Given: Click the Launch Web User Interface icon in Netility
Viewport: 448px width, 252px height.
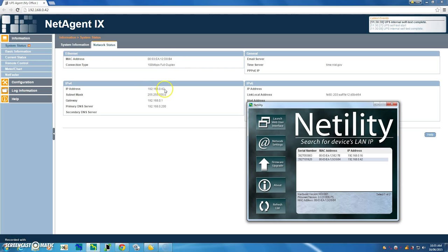Looking at the screenshot, I should [x=271, y=122].
